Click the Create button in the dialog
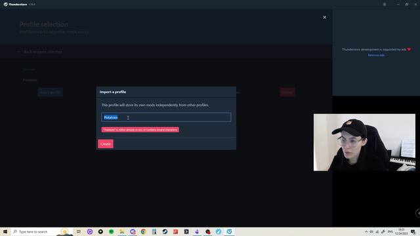 pyautogui.click(x=106, y=144)
